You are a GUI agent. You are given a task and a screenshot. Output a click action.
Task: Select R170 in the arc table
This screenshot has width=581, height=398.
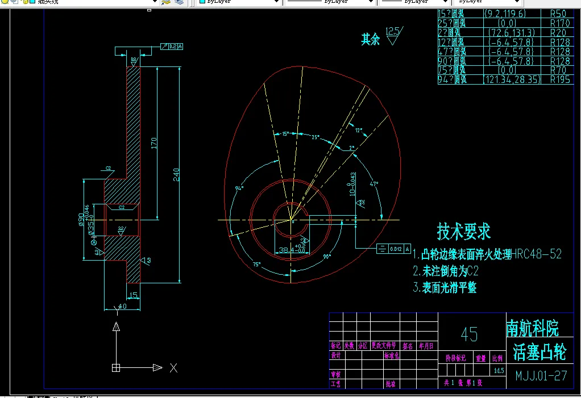560,23
